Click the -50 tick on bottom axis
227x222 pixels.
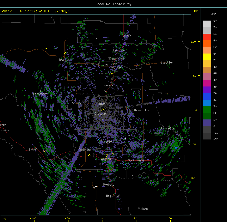(x=67, y=218)
